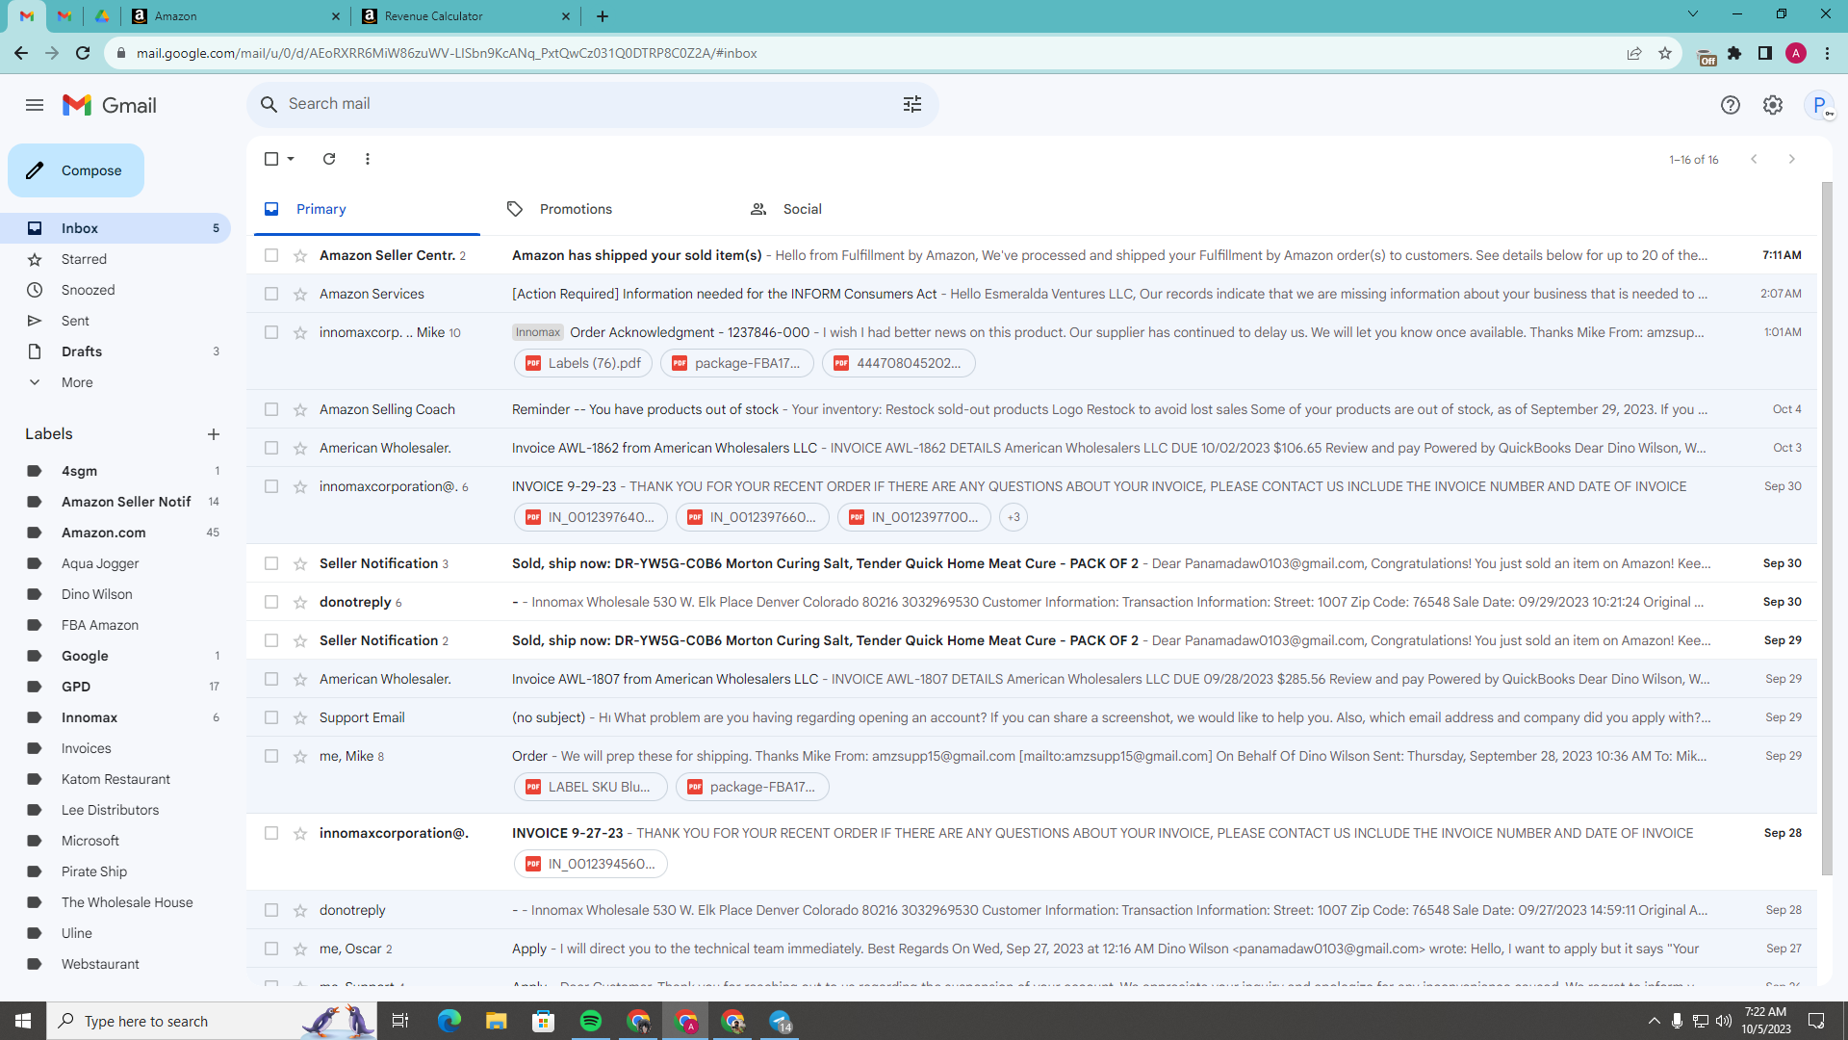Image resolution: width=1848 pixels, height=1040 pixels.
Task: Open the Gmail main menu hamburger icon
Action: [35, 105]
